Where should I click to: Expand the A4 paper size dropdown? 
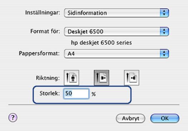click(x=117, y=54)
